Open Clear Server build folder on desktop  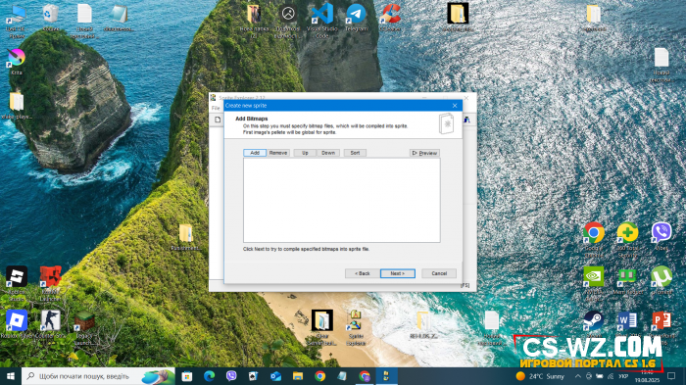pyautogui.click(x=322, y=327)
